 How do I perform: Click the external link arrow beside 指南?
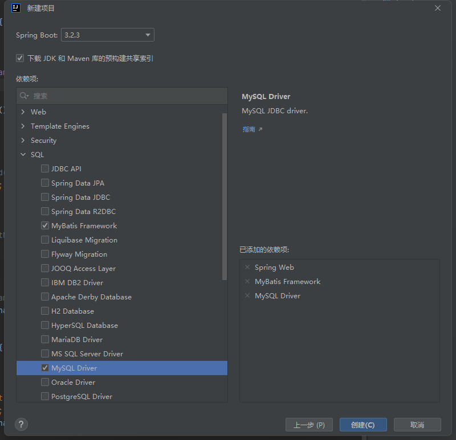point(260,129)
